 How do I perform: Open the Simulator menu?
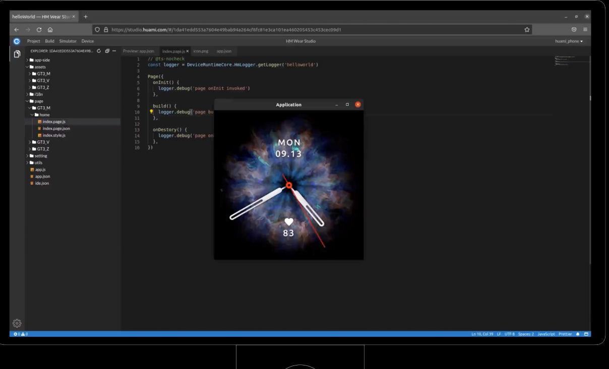pos(68,41)
